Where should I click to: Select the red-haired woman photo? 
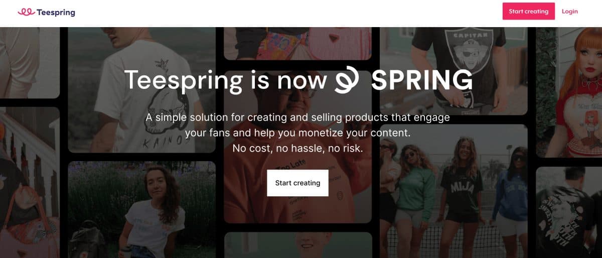[x=569, y=90]
